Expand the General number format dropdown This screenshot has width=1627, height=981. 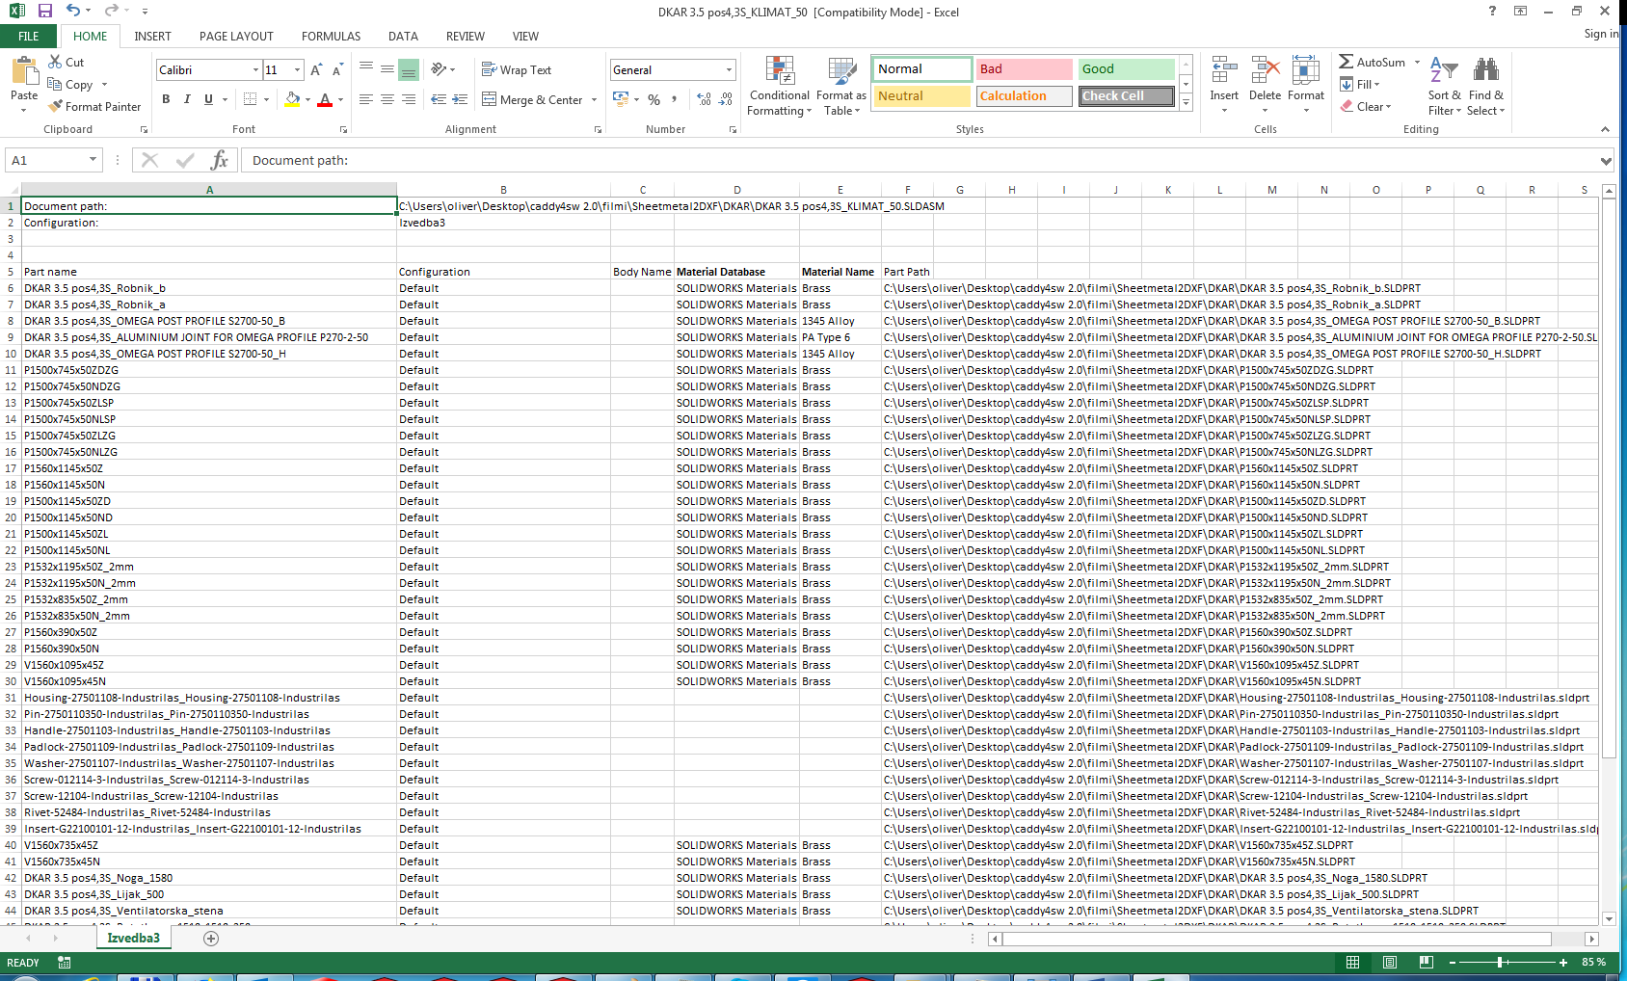point(729,70)
